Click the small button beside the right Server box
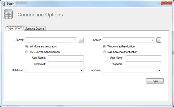This screenshot has height=107, width=174. pyautogui.click(x=159, y=40)
